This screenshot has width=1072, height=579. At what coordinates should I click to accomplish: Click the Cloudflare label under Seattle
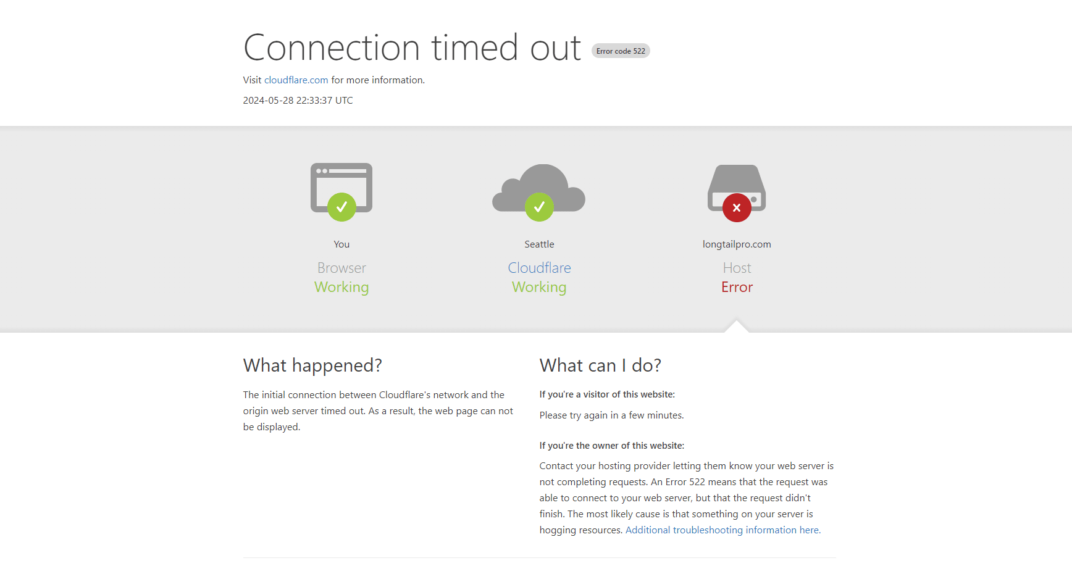(539, 268)
